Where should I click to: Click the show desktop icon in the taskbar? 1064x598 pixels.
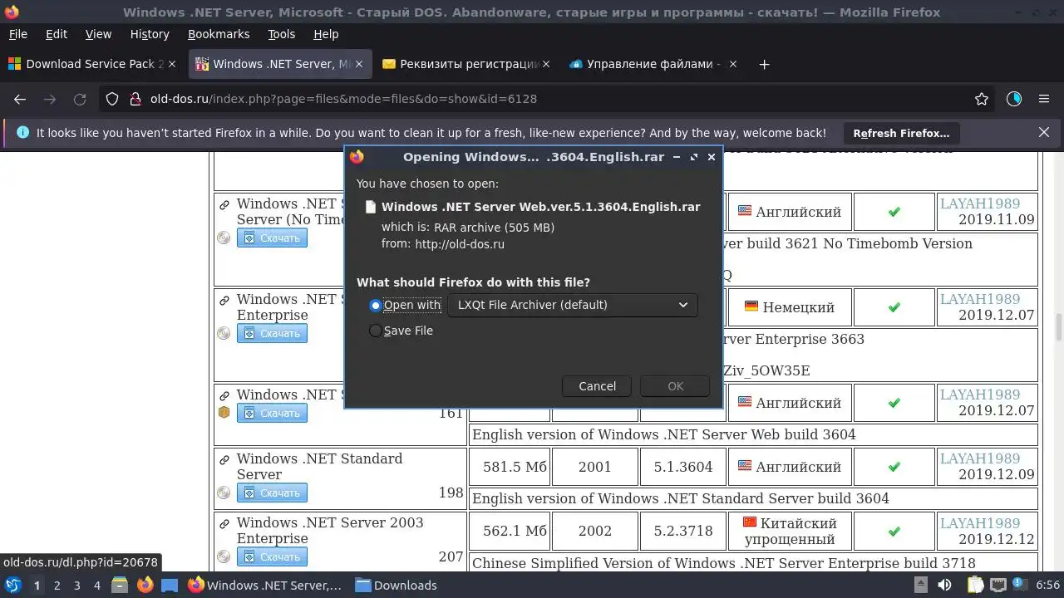(x=170, y=586)
